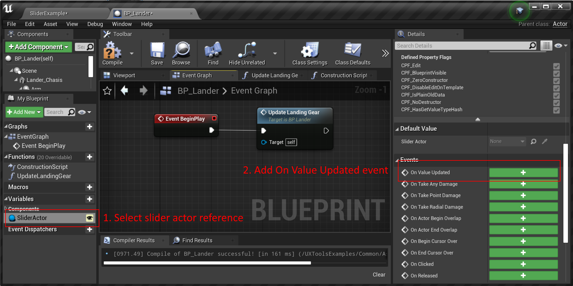573x286 pixels.
Task: Switch to the Viewport tab
Action: point(124,75)
